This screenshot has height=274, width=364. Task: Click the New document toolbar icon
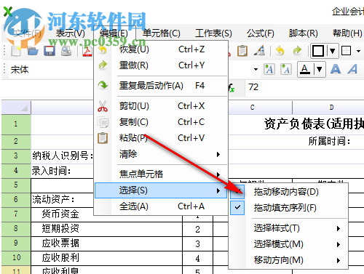16,51
